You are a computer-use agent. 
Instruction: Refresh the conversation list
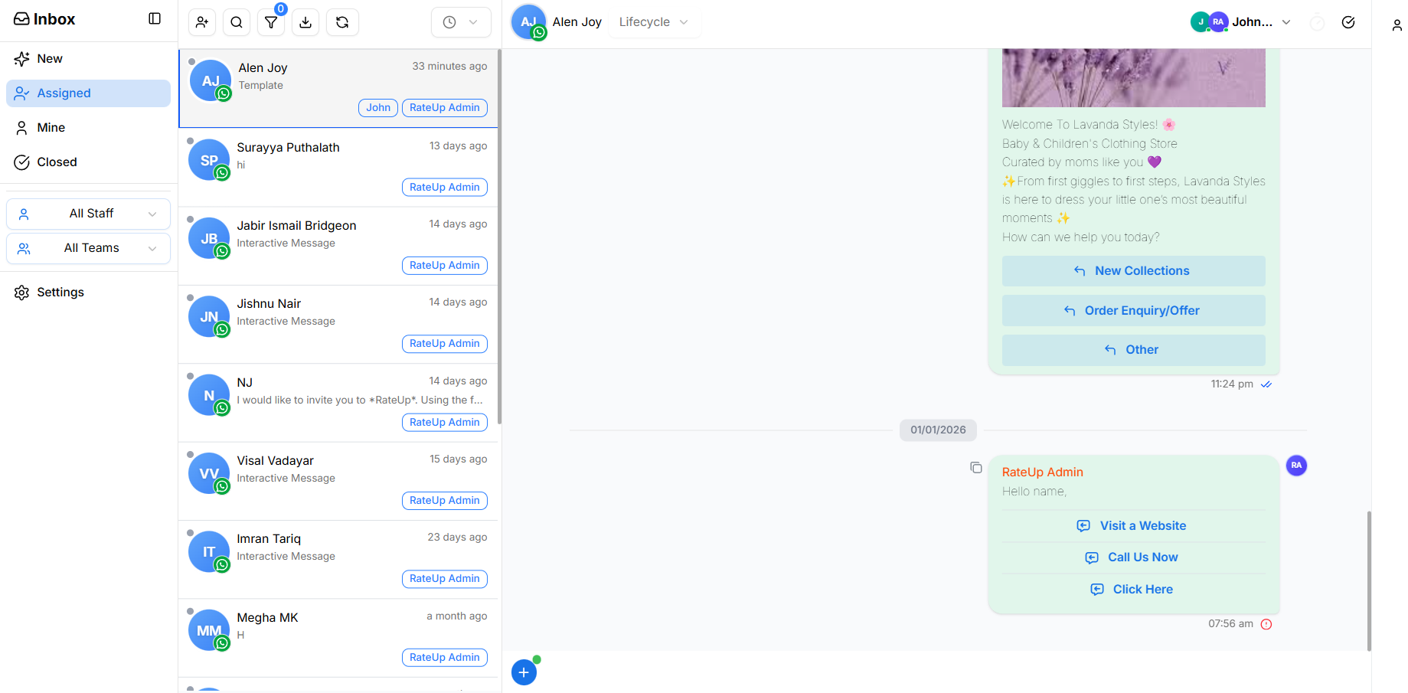click(x=342, y=22)
